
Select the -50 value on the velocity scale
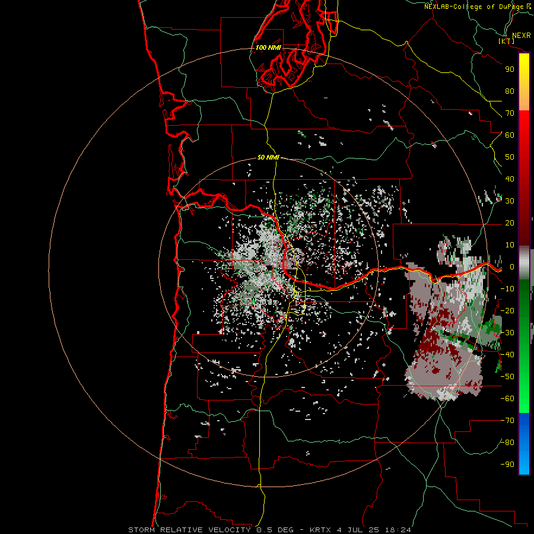(507, 377)
